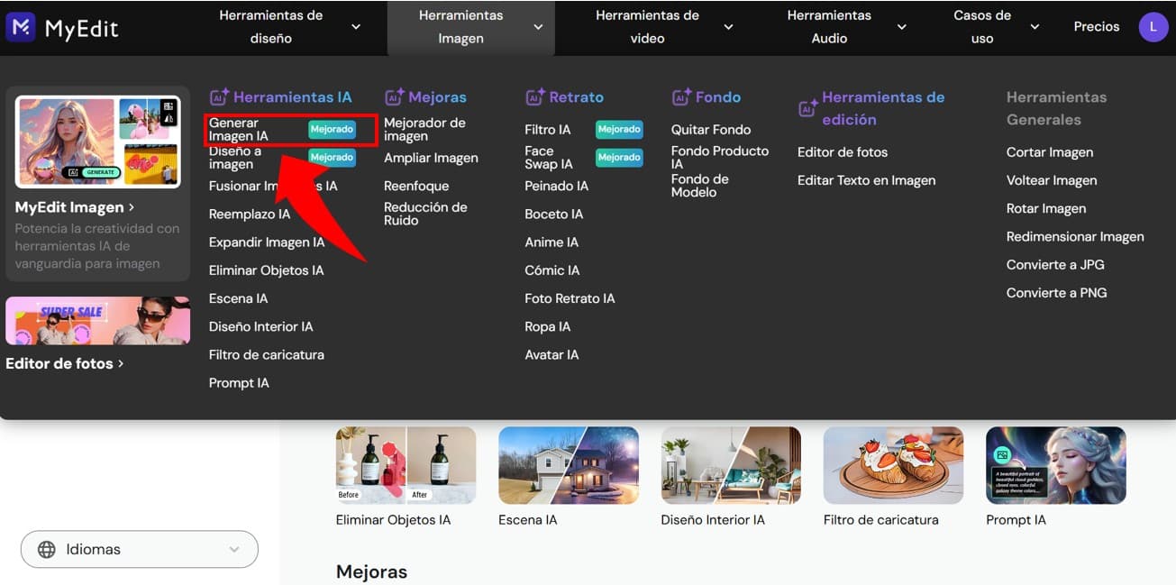Image resolution: width=1176 pixels, height=585 pixels.
Task: Click the MyEdit logo icon
Action: click(21, 27)
